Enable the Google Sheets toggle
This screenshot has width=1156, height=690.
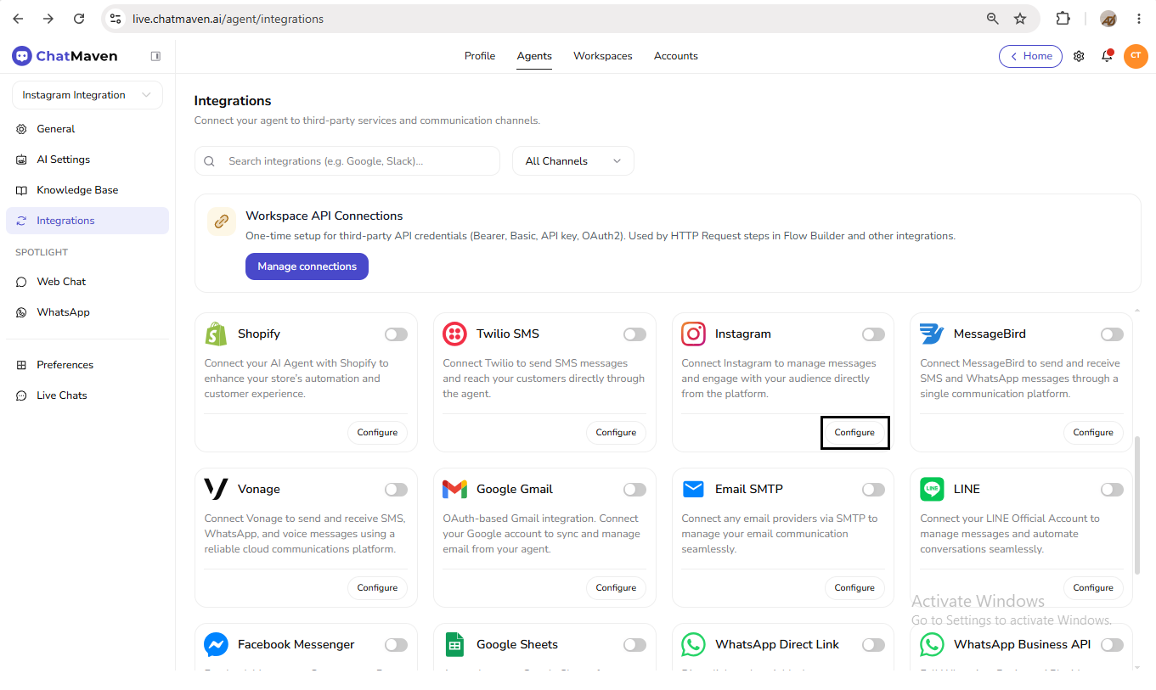[x=634, y=645]
